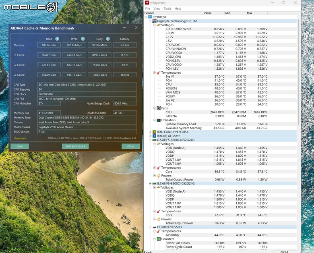Select the Power Cycle Count row

(220, 247)
